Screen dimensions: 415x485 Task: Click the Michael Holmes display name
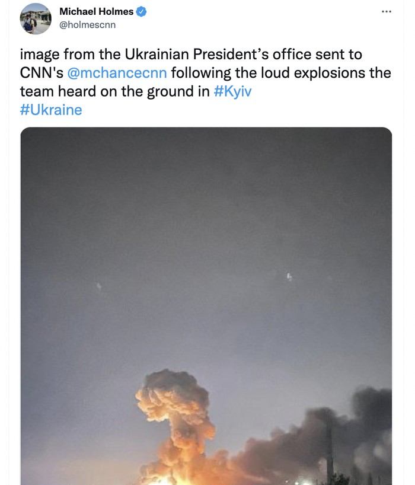(97, 11)
